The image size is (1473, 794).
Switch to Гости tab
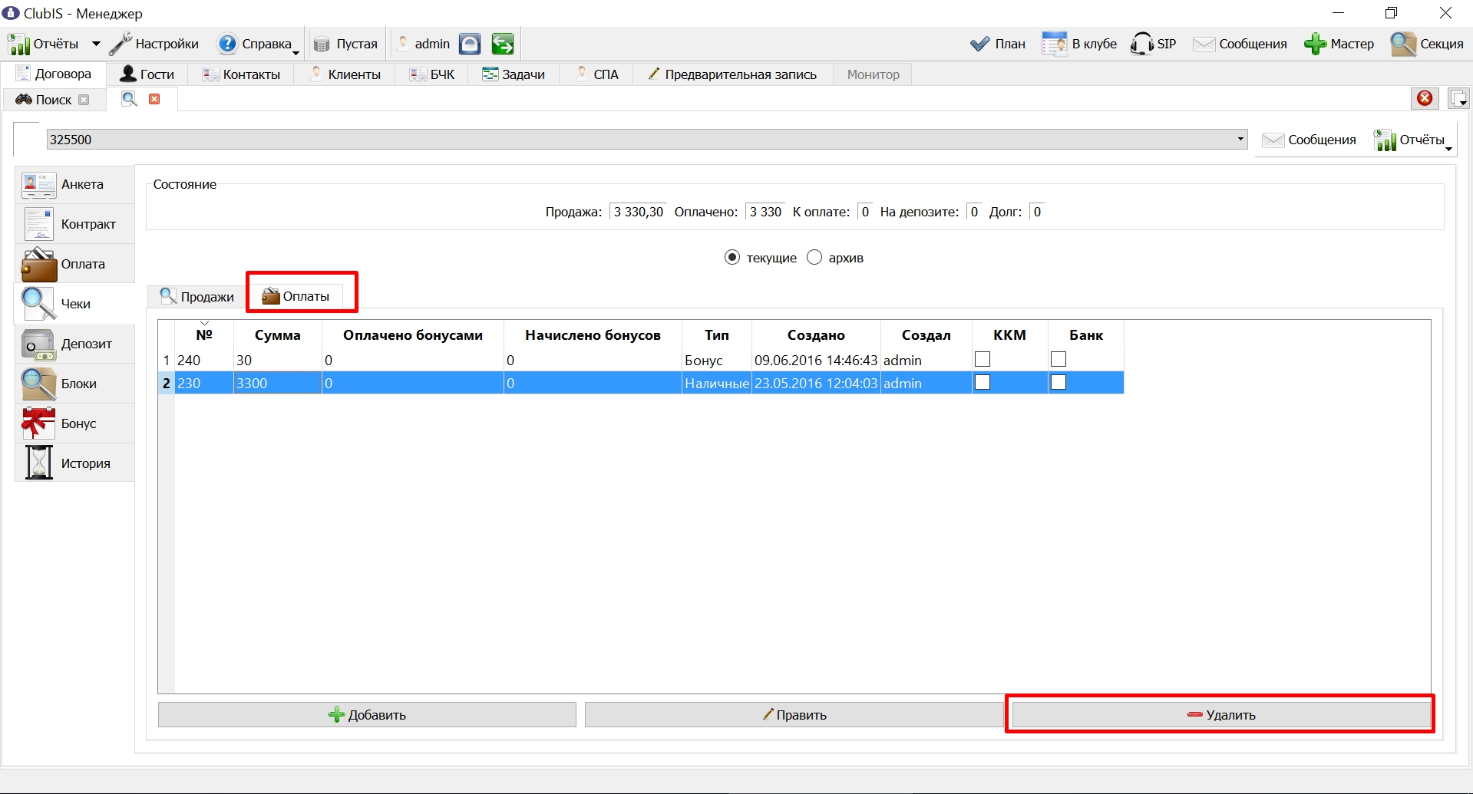pos(147,74)
